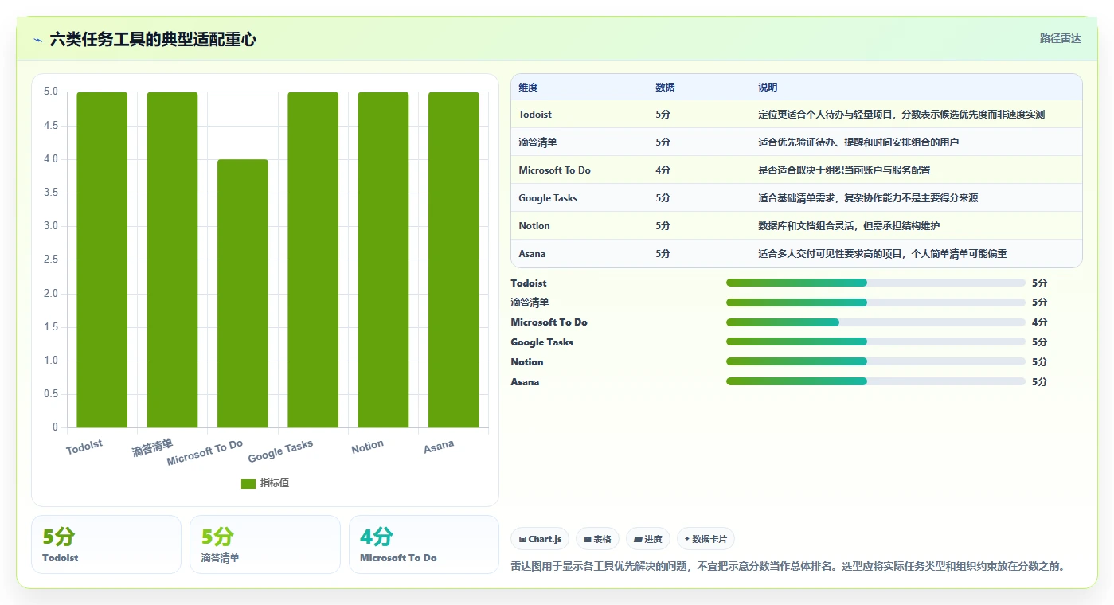
Task: Select the Asana bar in the bar chart
Action: [453, 260]
